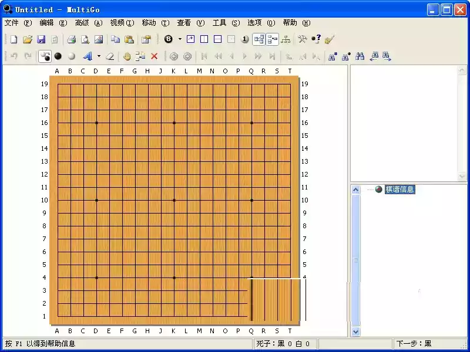The width and height of the screenshot is (470, 352).
Task: Select the eraser tool
Action: [x=109, y=56]
